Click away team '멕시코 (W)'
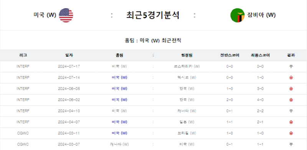307x150 pixels. coord(187,77)
